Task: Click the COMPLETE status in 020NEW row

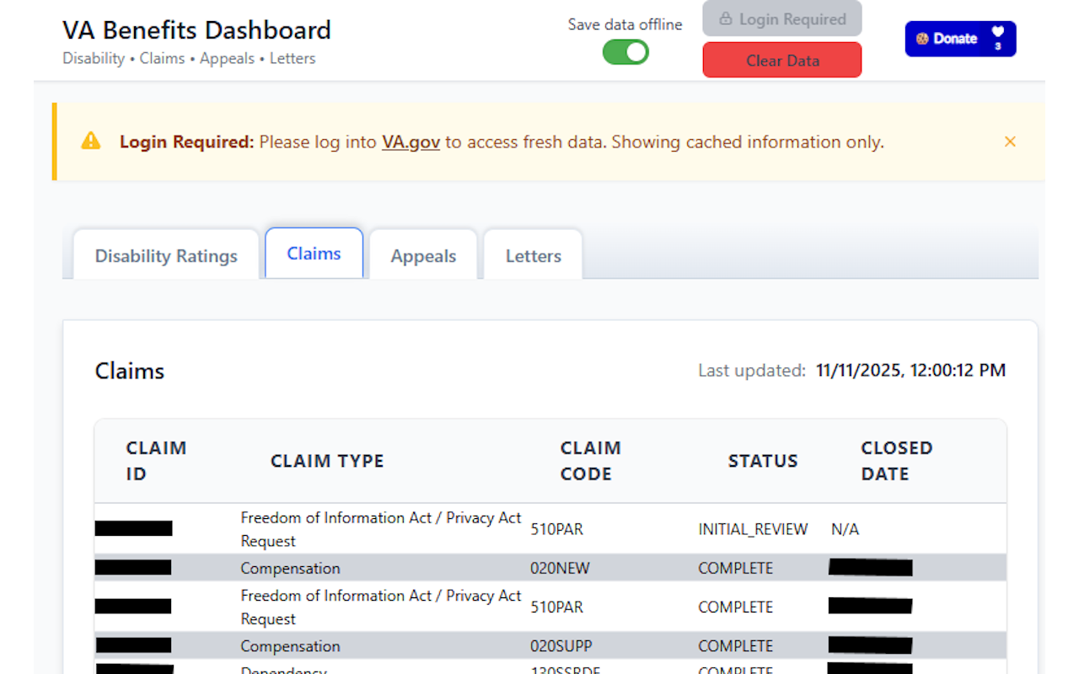Action: pyautogui.click(x=735, y=568)
